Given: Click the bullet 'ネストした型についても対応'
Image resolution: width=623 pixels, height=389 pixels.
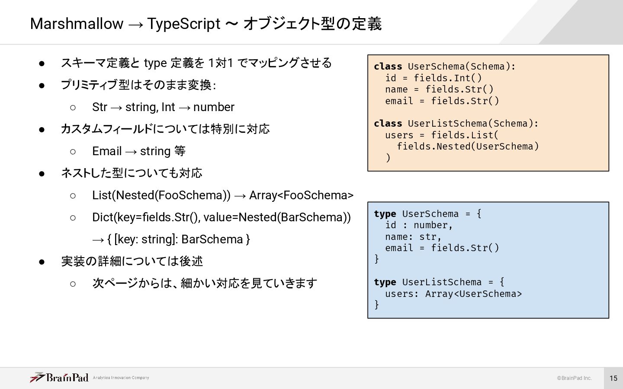Looking at the screenshot, I should (x=132, y=173).
